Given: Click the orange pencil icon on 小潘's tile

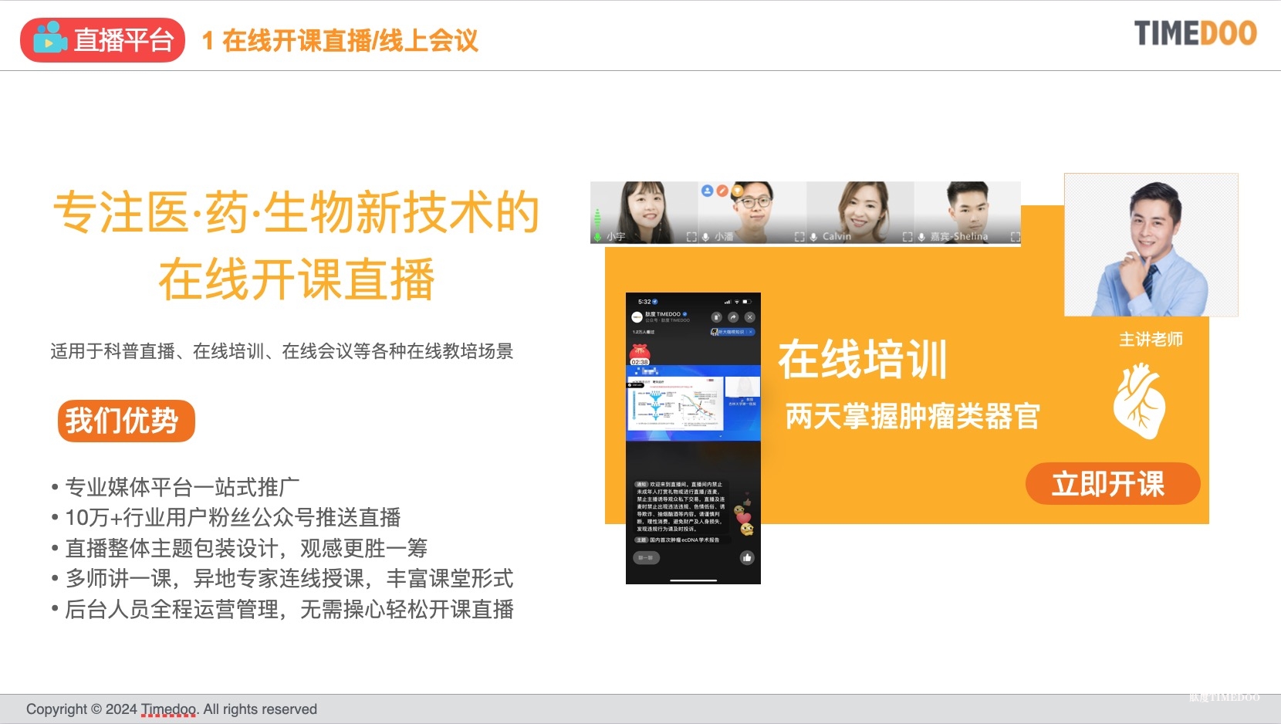Looking at the screenshot, I should click(722, 190).
